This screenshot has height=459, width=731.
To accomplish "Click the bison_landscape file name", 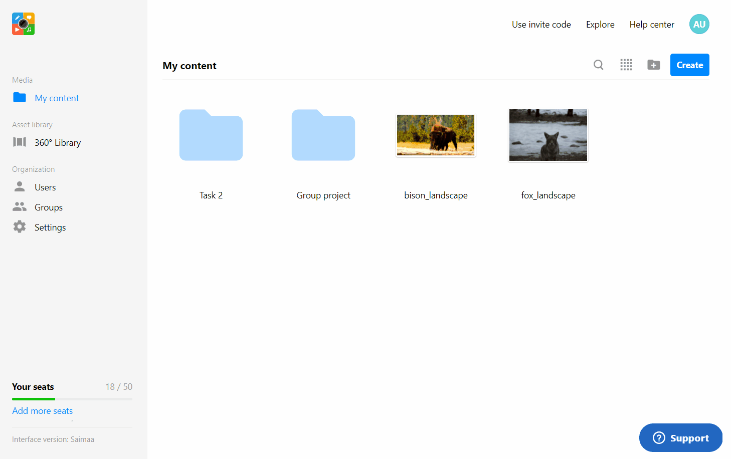I will 436,195.
